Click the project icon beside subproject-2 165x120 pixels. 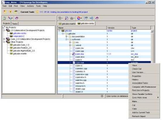11,36
